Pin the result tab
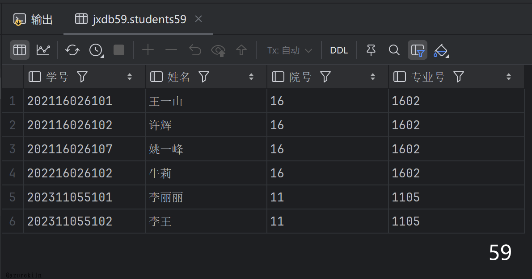This screenshot has height=279, width=532. coord(371,50)
